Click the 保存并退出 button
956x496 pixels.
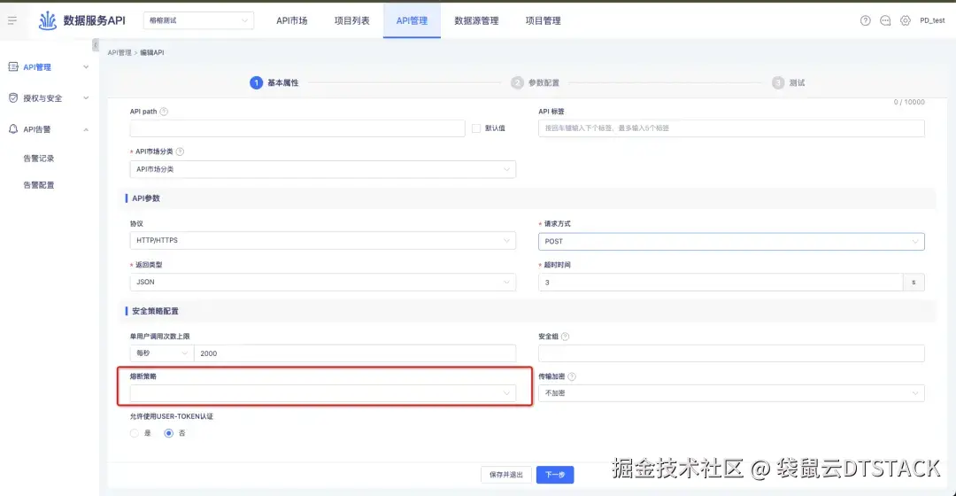coord(506,475)
